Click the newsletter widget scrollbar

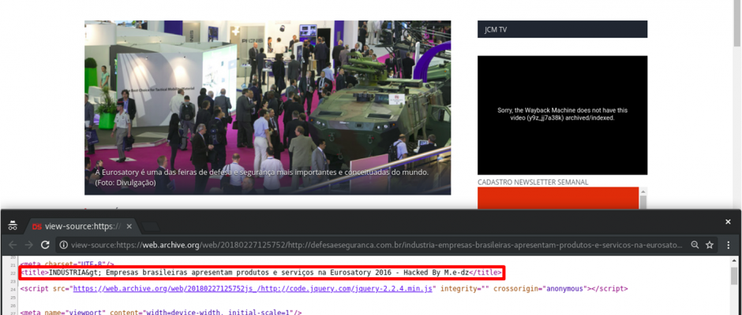643,198
